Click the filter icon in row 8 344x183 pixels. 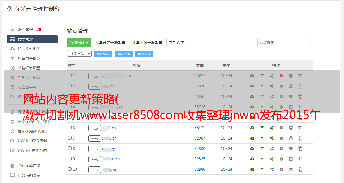coord(262,149)
